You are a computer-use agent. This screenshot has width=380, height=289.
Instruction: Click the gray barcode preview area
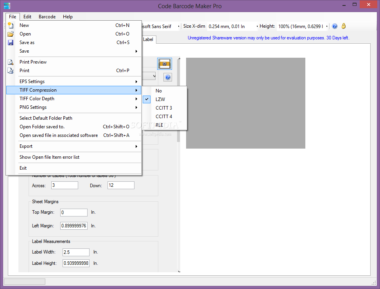(x=246, y=103)
